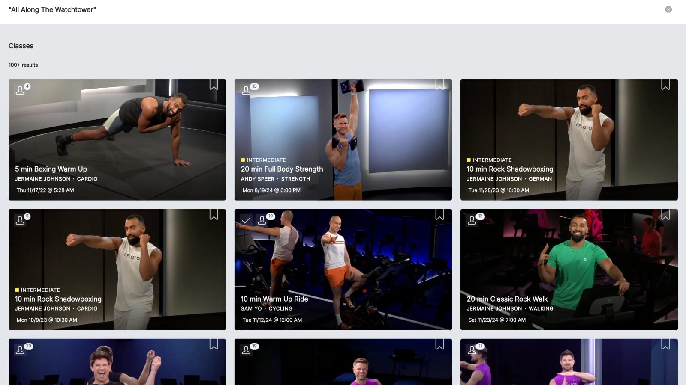Screen dimensions: 686x385
Task: Bookmark the Cardio 10 min Rock Shadowboxing class
Action: click(214, 215)
